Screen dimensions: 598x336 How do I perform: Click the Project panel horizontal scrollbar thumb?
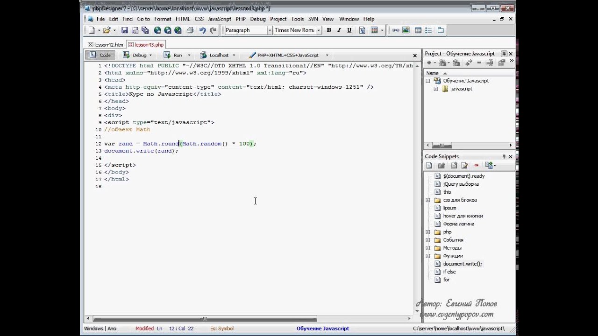click(x=442, y=145)
